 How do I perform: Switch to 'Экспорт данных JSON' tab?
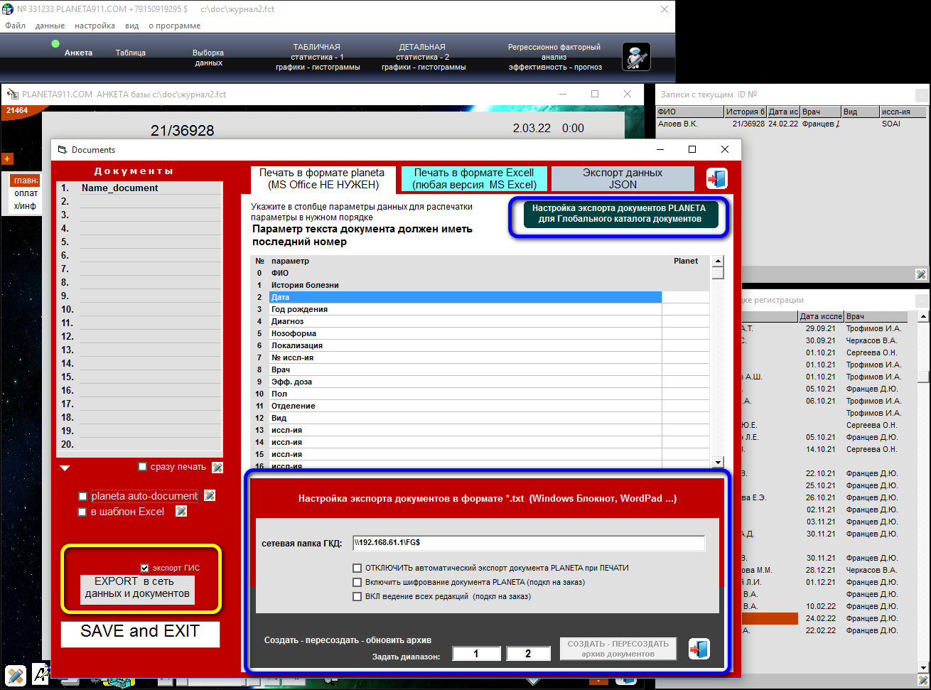(x=622, y=178)
